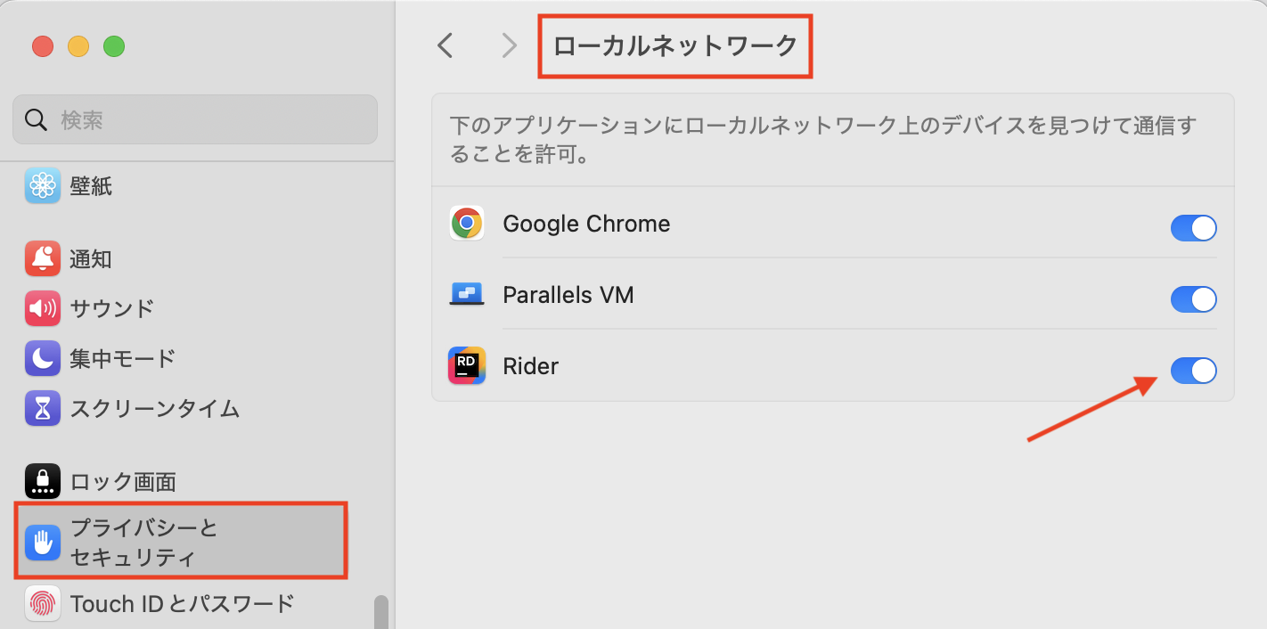Click the Focus (集中モード) moon icon
Image resolution: width=1267 pixels, height=629 pixels.
point(43,359)
